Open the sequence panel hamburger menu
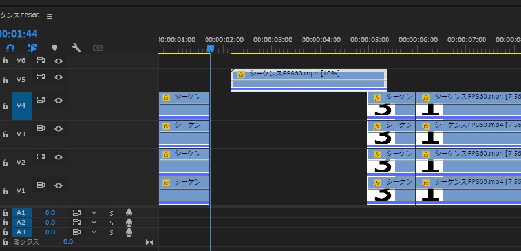The height and width of the screenshot is (251, 521). 50,16
